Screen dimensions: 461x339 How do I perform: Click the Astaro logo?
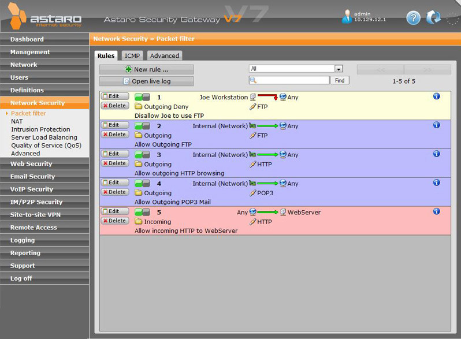[44, 16]
